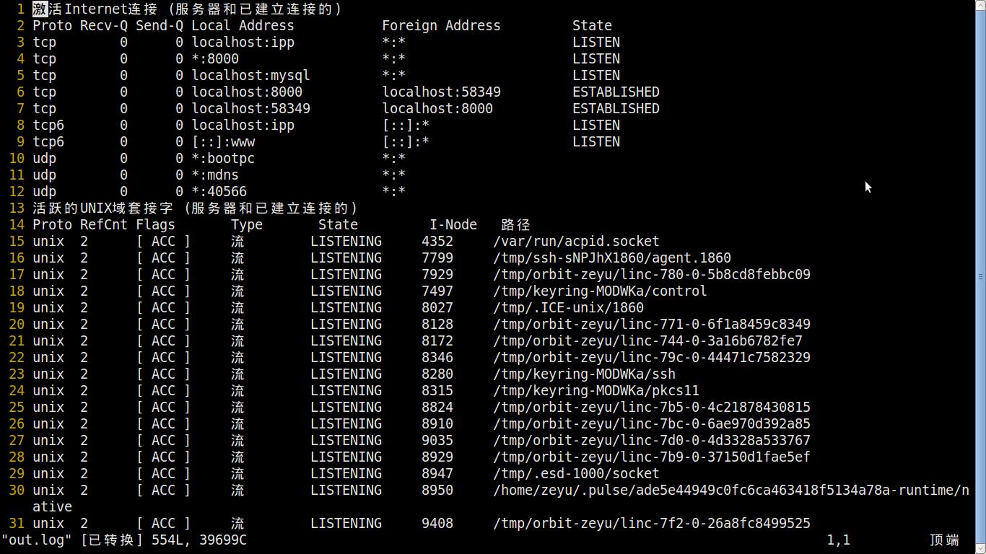Click the LISTENING state on line 31

[346, 523]
